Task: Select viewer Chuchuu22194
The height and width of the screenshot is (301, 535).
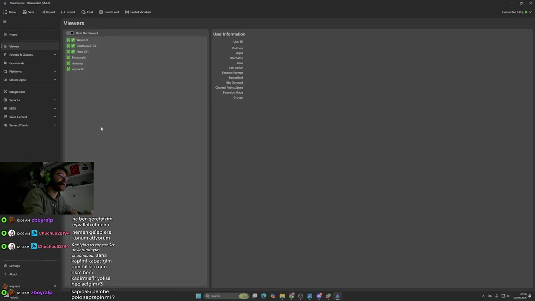Action: (x=86, y=46)
